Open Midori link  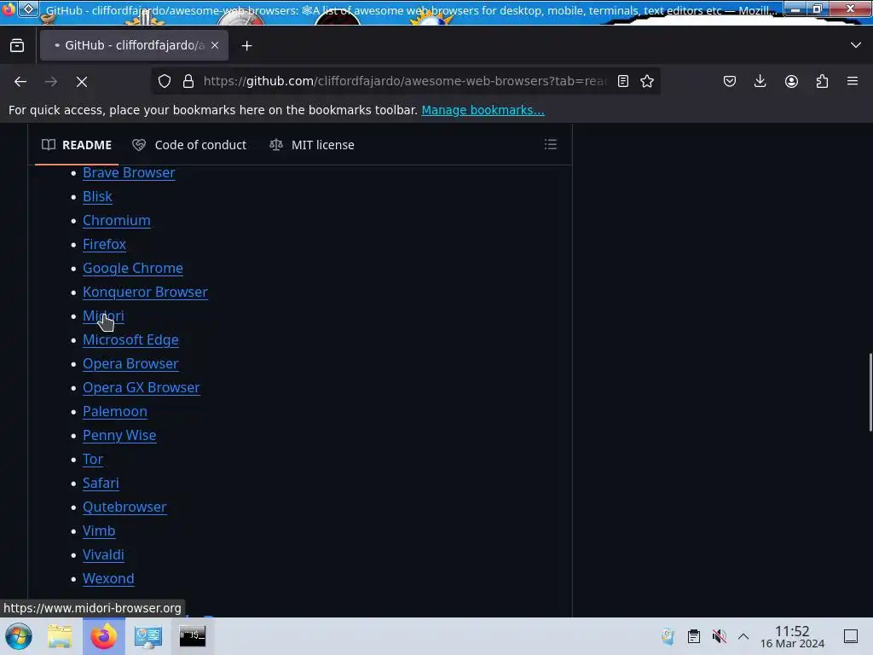[103, 316]
